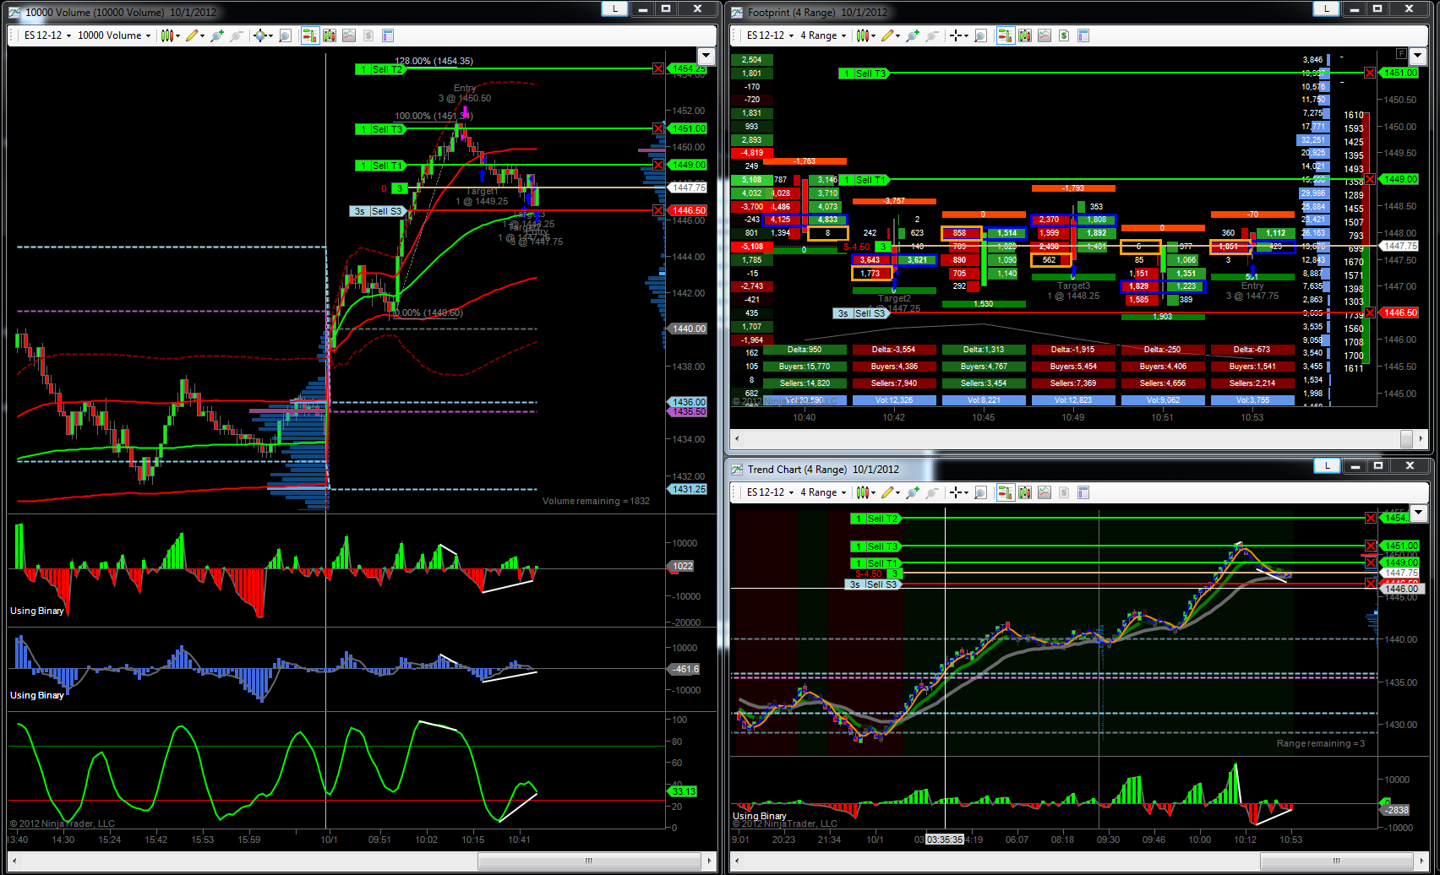Select the Sell T3 order label on Trend Chart
1440x875 pixels.
pos(875,546)
